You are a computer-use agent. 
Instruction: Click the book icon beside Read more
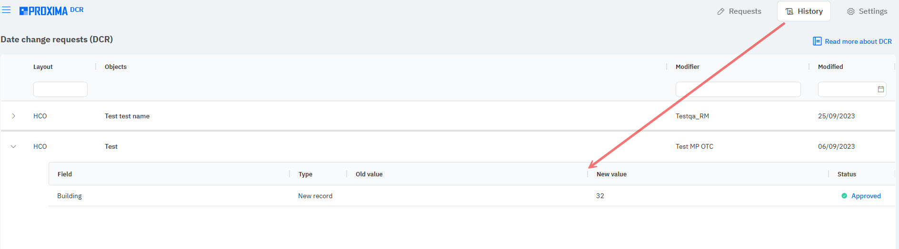pyautogui.click(x=817, y=41)
